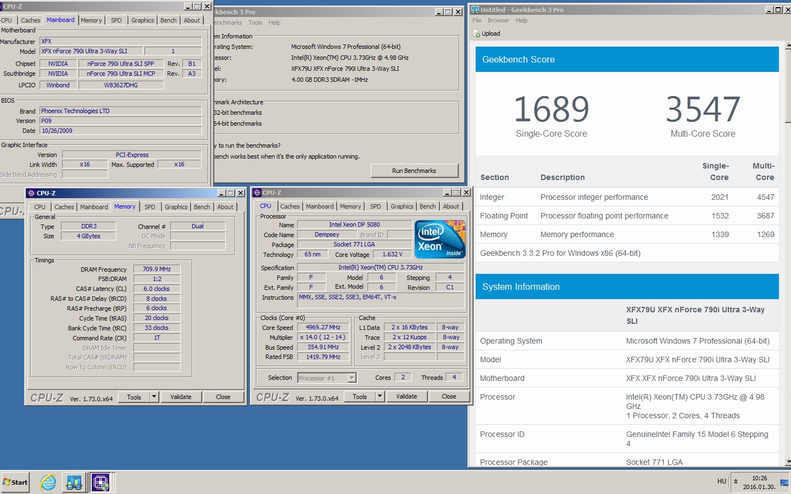Click Multi-Core Score 3547
Image resolution: width=791 pixels, height=494 pixels.
(703, 109)
